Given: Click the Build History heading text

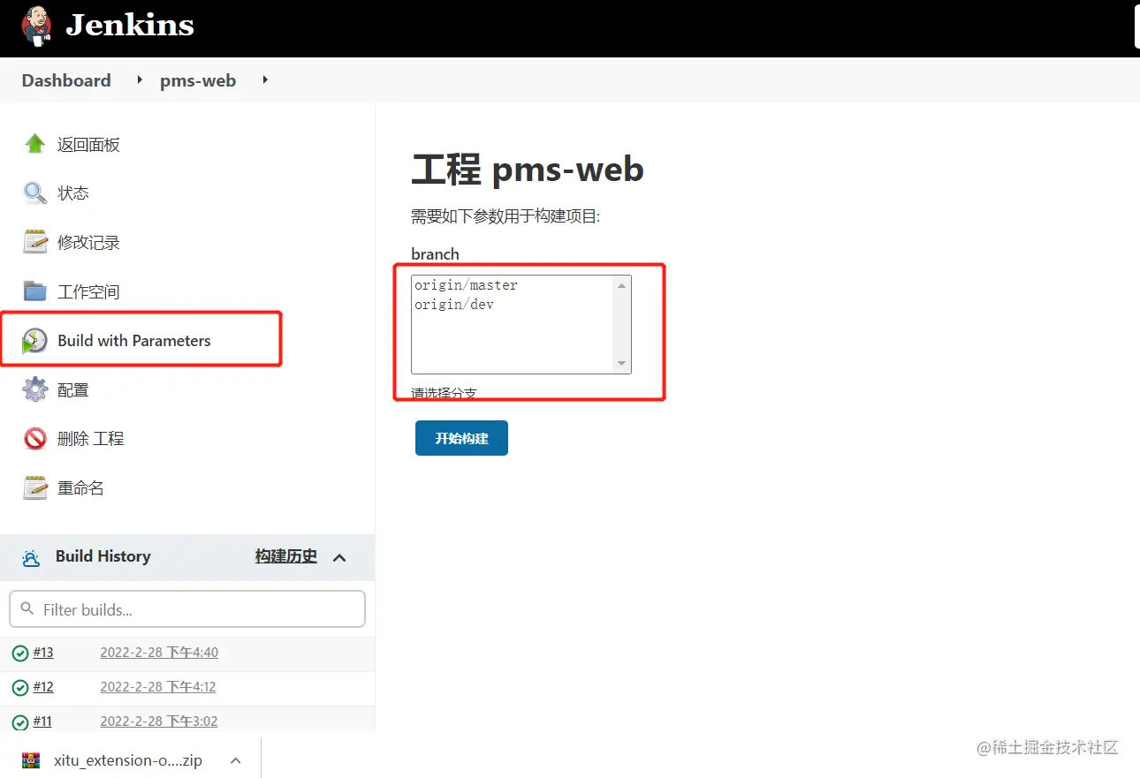Looking at the screenshot, I should [x=103, y=556].
